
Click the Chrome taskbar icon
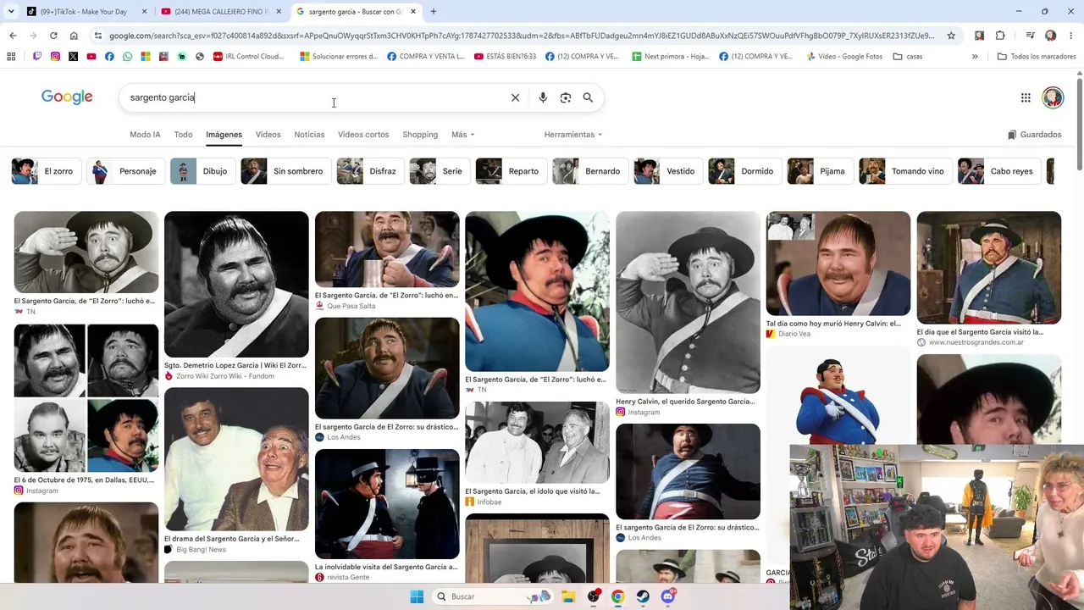pos(618,596)
